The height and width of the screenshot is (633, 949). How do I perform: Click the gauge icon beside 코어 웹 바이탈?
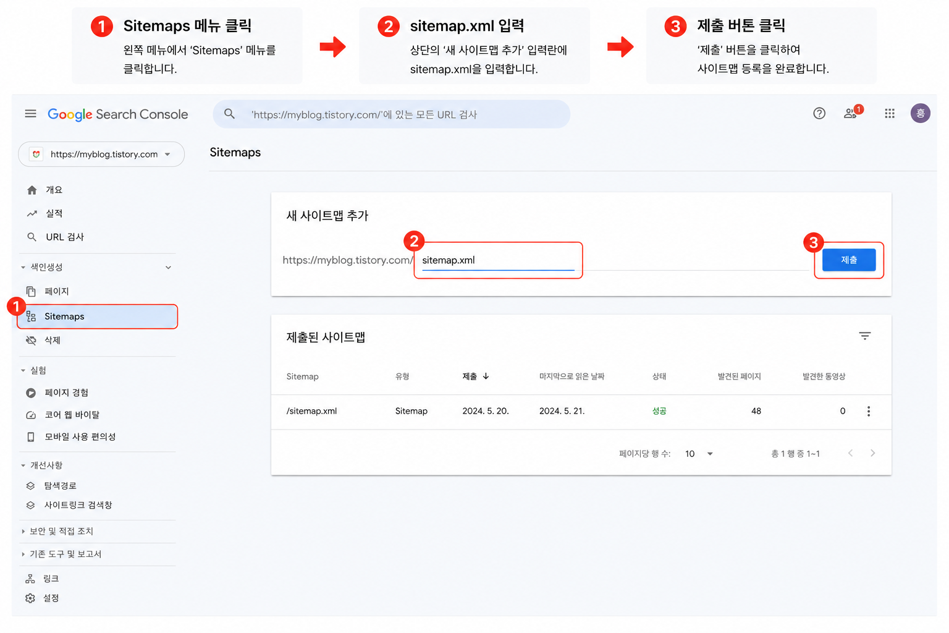[31, 415]
